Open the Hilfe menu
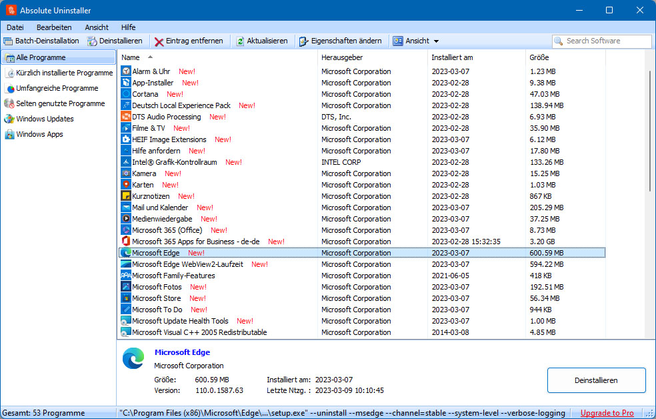This screenshot has width=656, height=419. click(x=129, y=27)
